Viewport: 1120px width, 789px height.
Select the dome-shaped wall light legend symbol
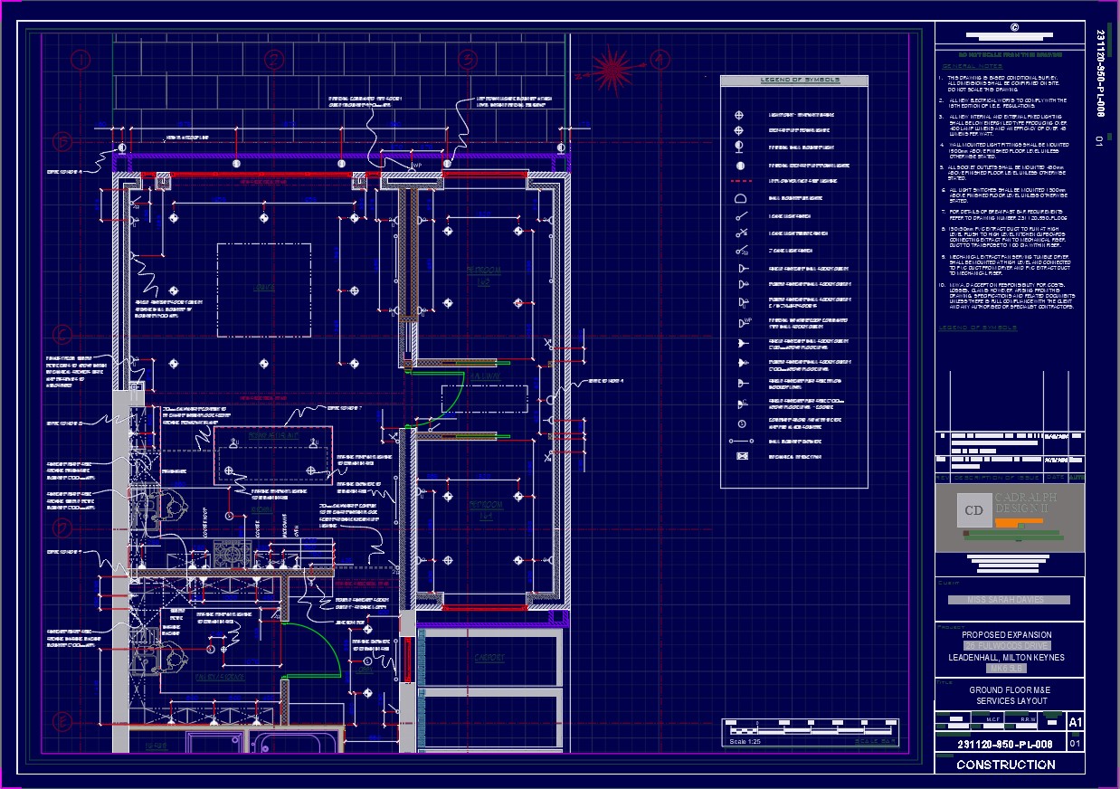pos(740,198)
